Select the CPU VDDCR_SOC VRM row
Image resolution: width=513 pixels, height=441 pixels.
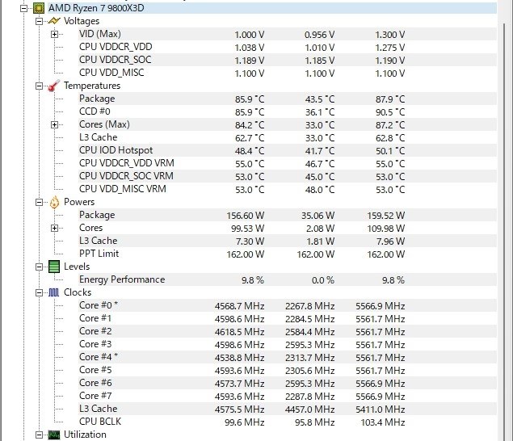coord(288,176)
